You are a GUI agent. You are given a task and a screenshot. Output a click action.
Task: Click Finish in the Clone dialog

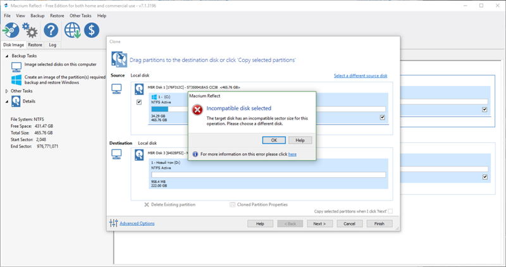[379, 223]
